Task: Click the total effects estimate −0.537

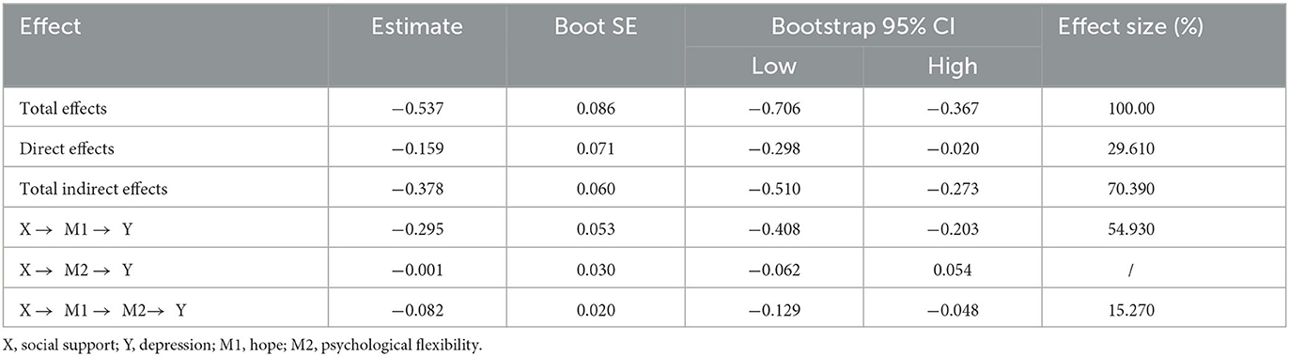Action: [x=418, y=109]
